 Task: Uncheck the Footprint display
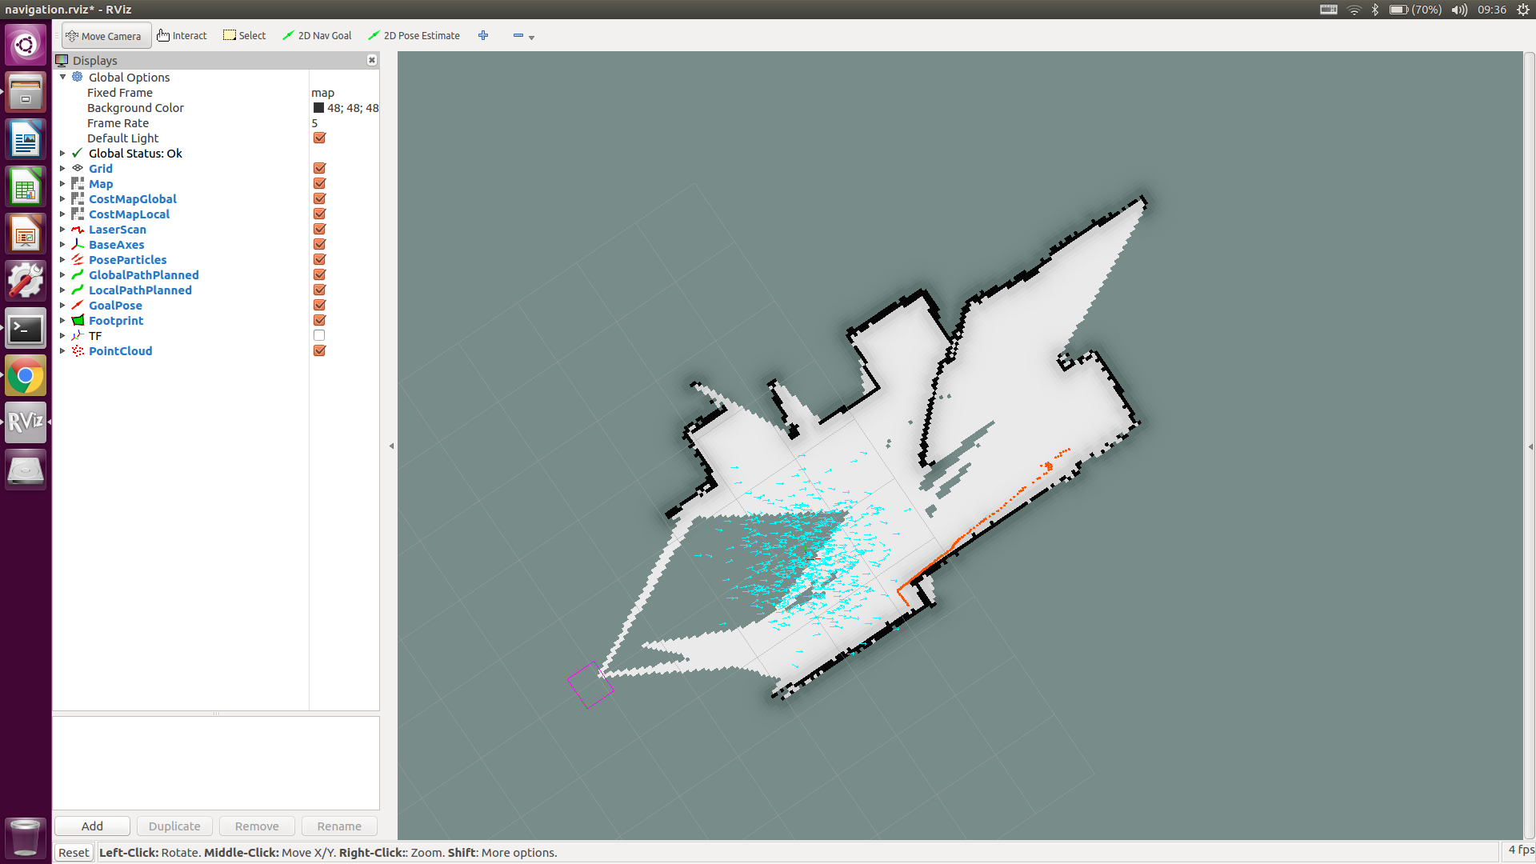[x=319, y=320]
